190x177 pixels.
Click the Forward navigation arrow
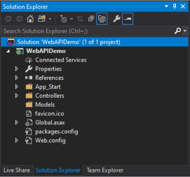[x=19, y=19]
